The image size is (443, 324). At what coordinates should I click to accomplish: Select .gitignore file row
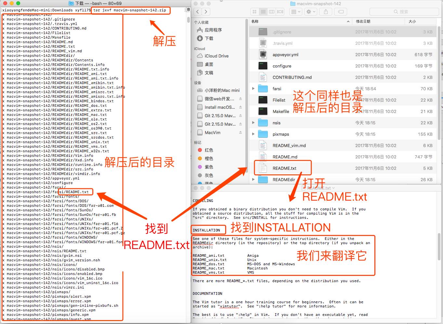tap(343, 32)
